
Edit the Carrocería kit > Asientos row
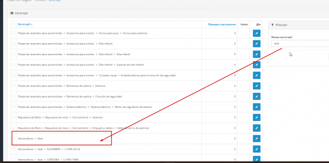[257, 117]
